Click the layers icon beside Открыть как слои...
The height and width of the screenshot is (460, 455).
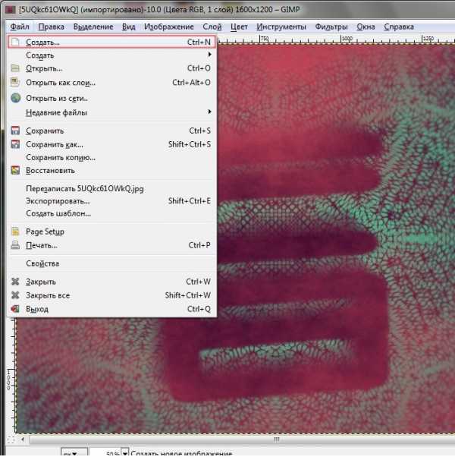click(15, 82)
